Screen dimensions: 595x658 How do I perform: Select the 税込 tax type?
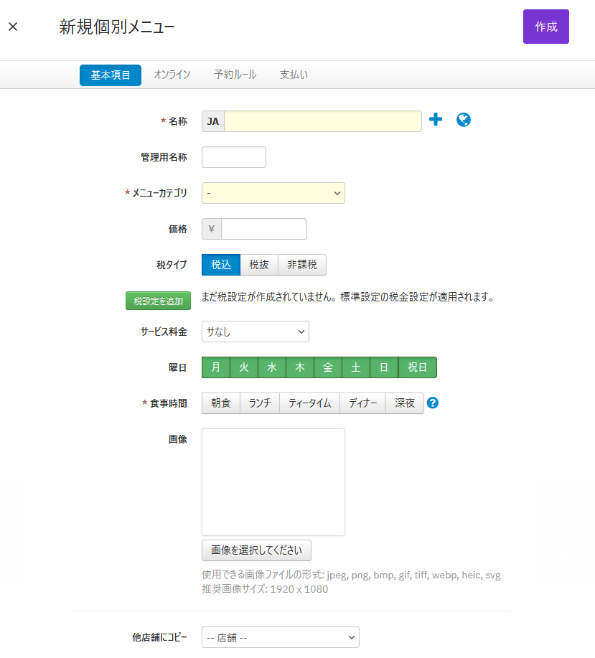221,265
